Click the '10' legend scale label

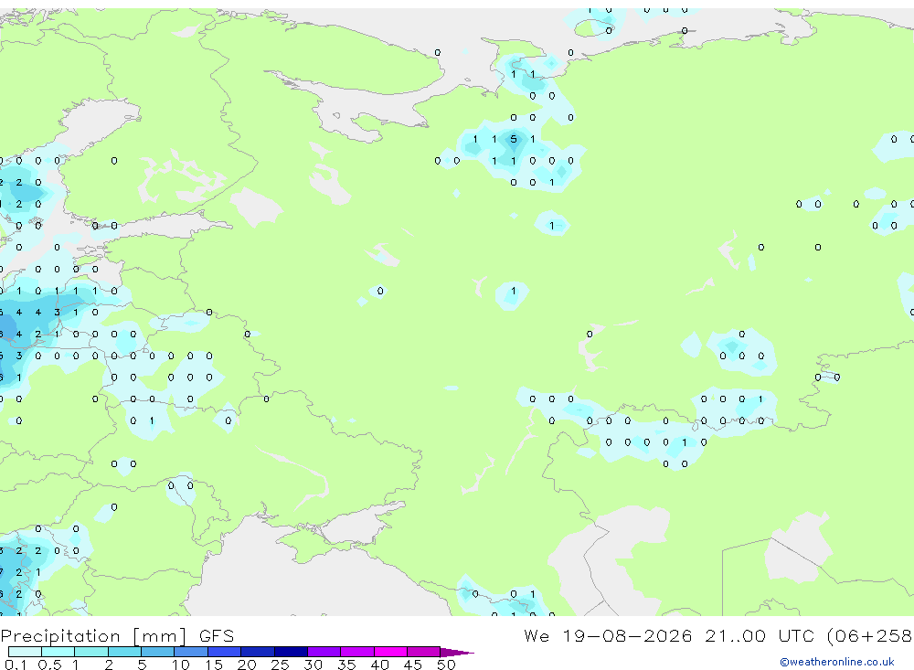coord(180,665)
